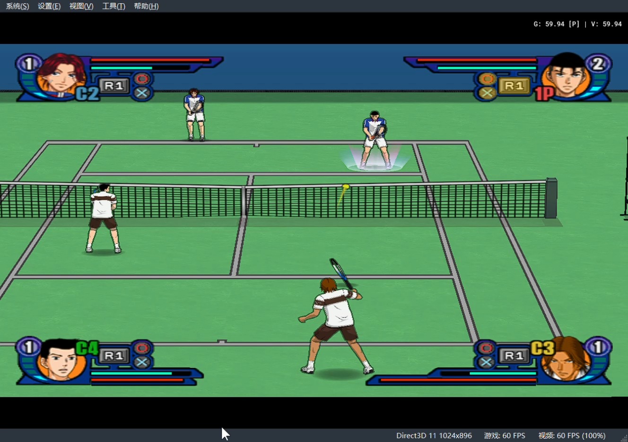The image size is (628, 442).
Task: Click the gold circle icon in 1P HUD
Action: pyautogui.click(x=487, y=78)
